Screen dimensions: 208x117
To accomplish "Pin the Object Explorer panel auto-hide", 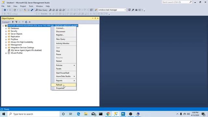I will click(95, 18).
